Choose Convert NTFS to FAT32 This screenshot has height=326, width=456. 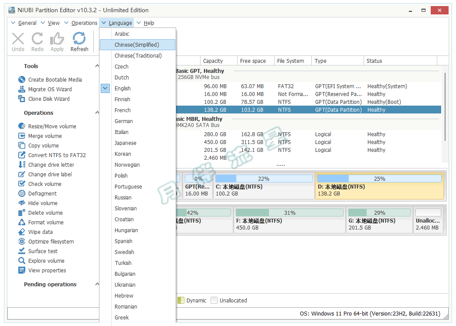pyautogui.click(x=52, y=155)
